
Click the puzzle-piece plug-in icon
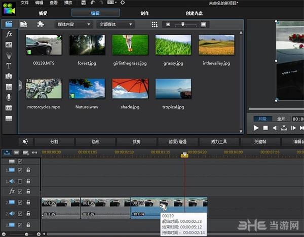pos(41,24)
